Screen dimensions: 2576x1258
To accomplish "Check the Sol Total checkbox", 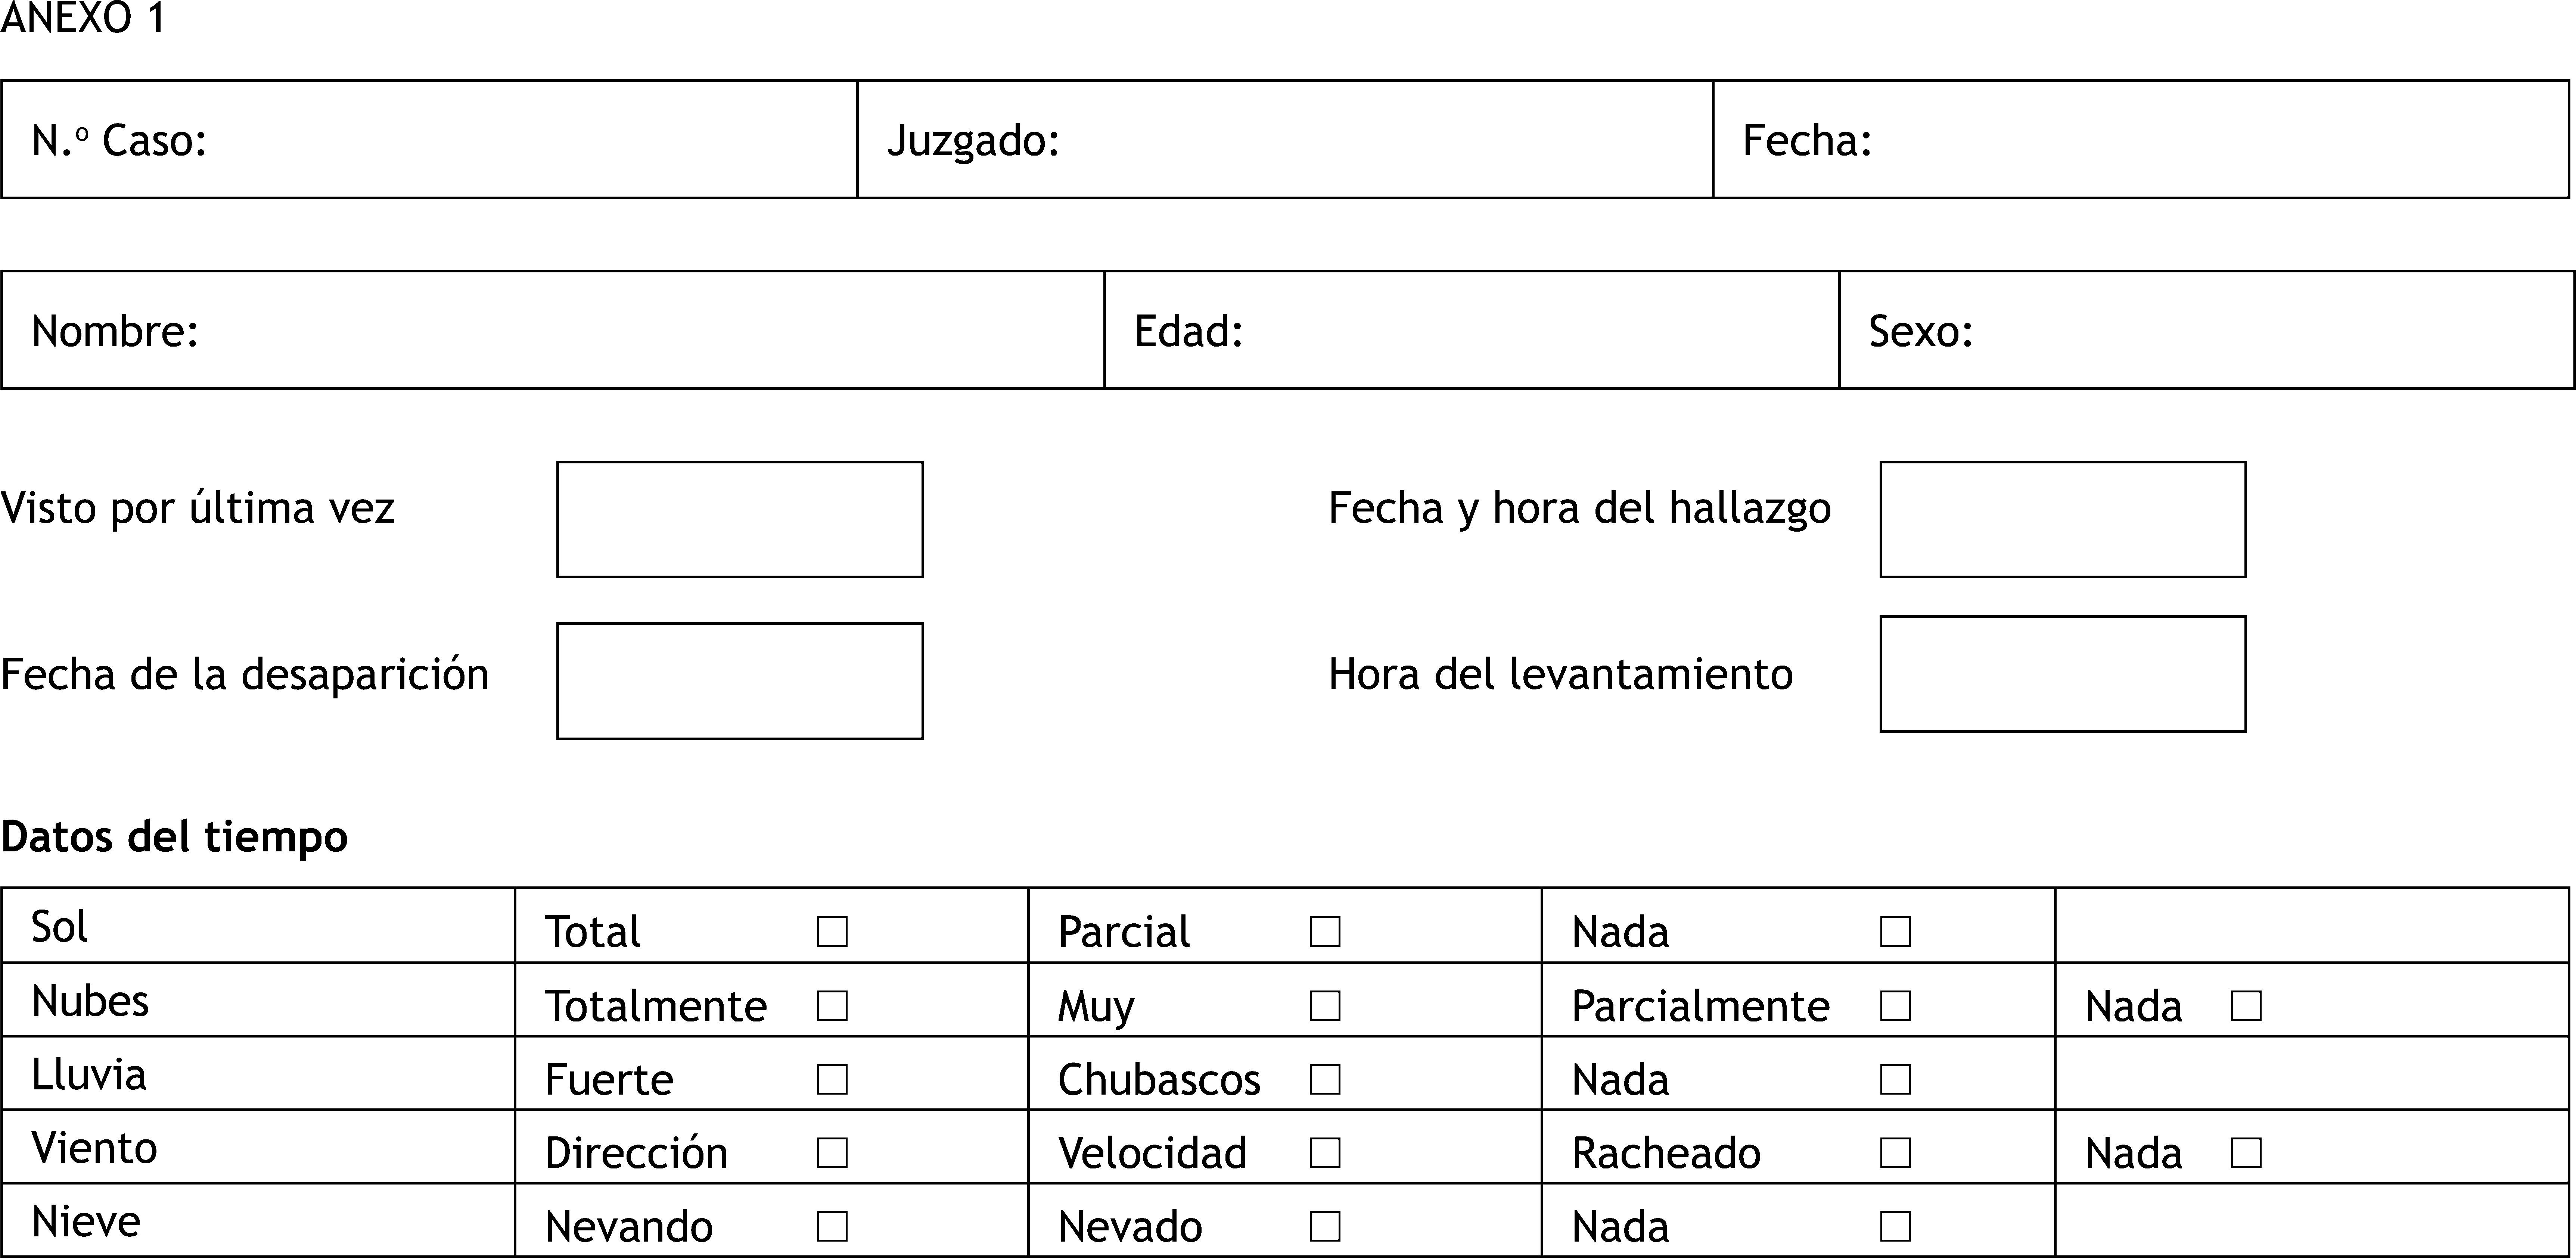I will point(832,931).
